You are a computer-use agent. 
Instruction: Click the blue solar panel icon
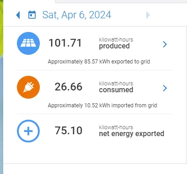[x=28, y=43]
